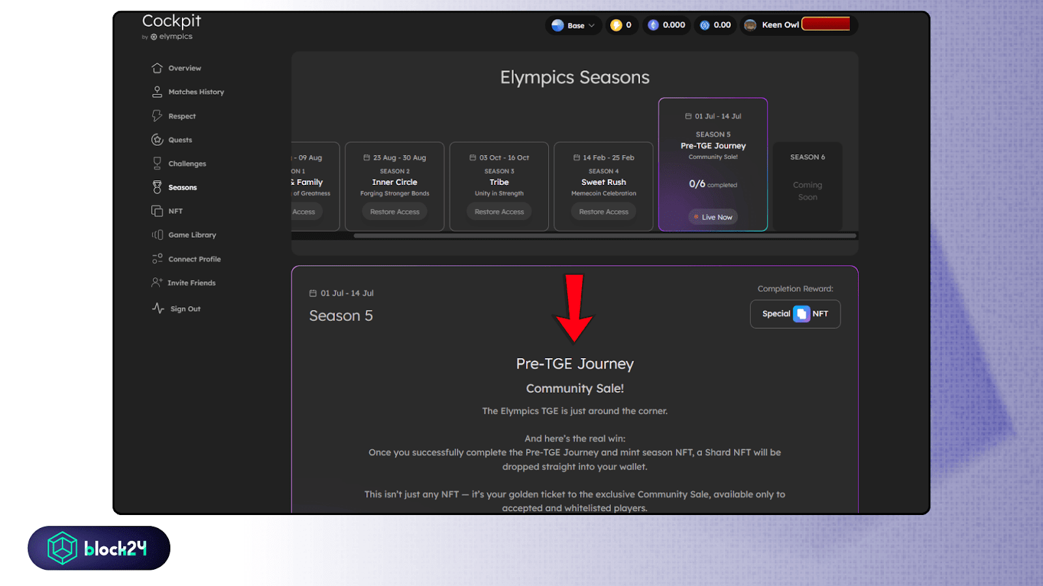1043x586 pixels.
Task: Click the Live Now button on Season 5
Action: coord(713,217)
